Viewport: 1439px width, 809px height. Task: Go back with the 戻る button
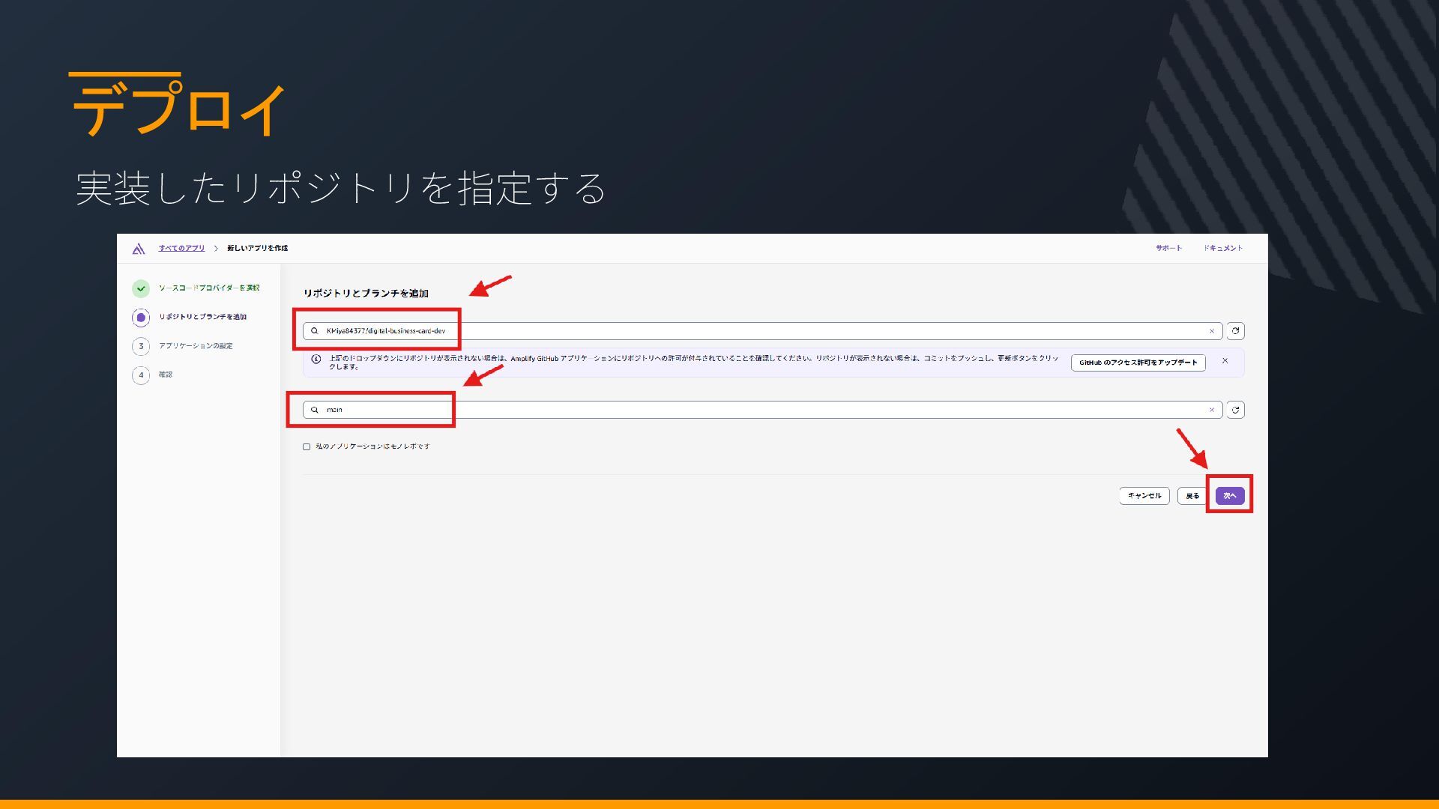point(1192,496)
